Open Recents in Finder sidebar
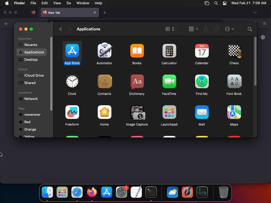This screenshot has height=203, width=271. coord(31,45)
